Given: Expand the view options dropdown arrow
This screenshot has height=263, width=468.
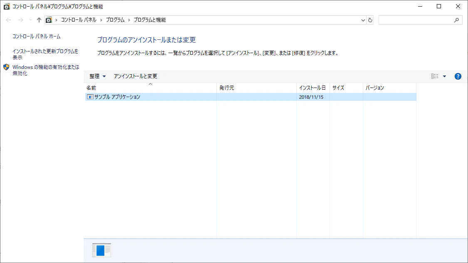Looking at the screenshot, I should point(444,76).
